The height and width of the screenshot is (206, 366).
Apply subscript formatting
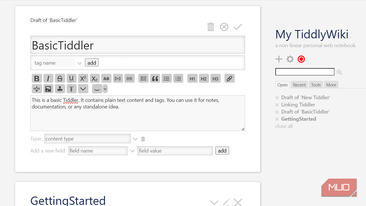(95, 78)
